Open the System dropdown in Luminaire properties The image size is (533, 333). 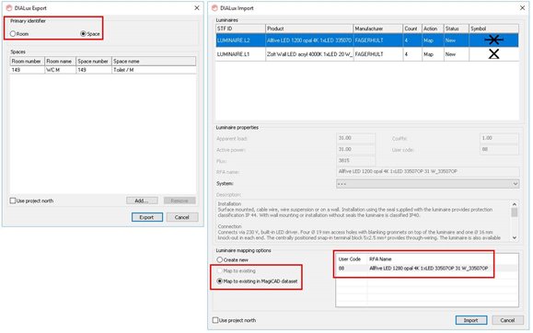point(427,184)
